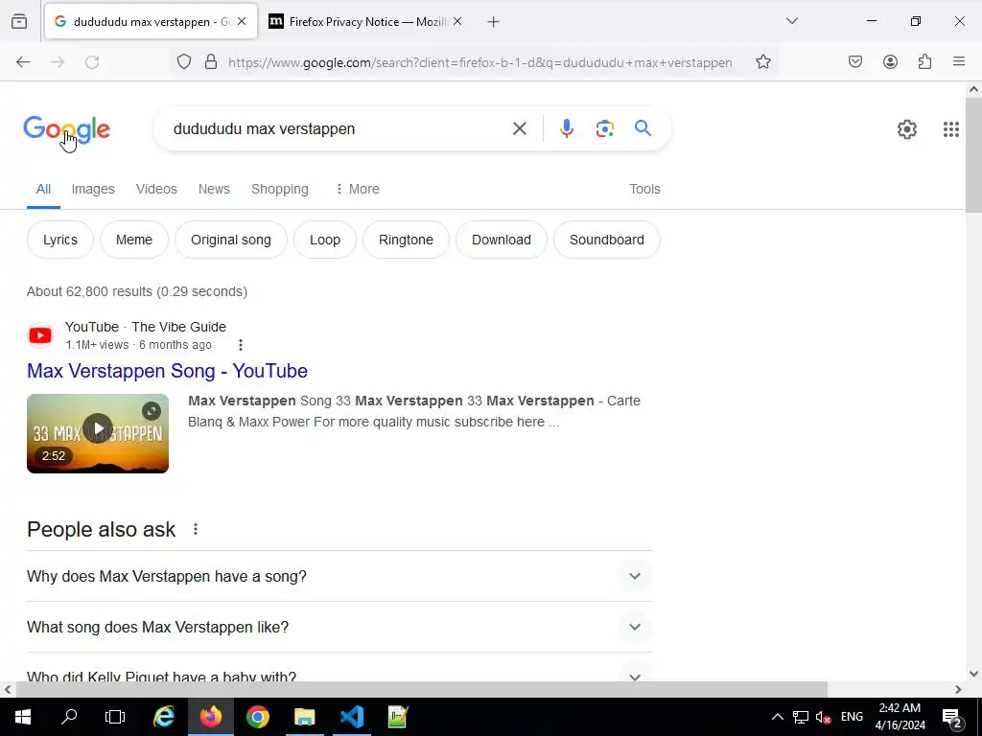The height and width of the screenshot is (736, 982).
Task: Click the browser address bar URL
Action: (479, 62)
